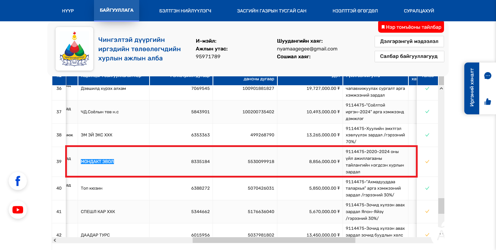
Task: Click the orange status checkmark for СПЕШЛ КАР ХХК
Action: click(427, 212)
